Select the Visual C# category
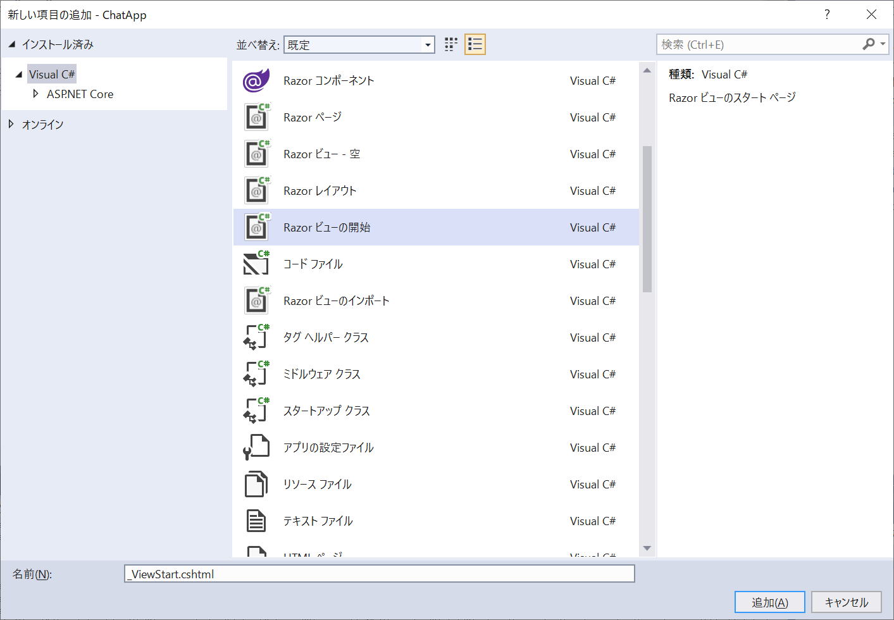The image size is (894, 620). point(52,75)
